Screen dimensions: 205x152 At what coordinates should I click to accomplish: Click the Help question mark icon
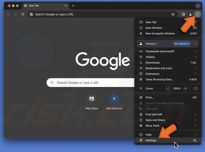(x=141, y=134)
